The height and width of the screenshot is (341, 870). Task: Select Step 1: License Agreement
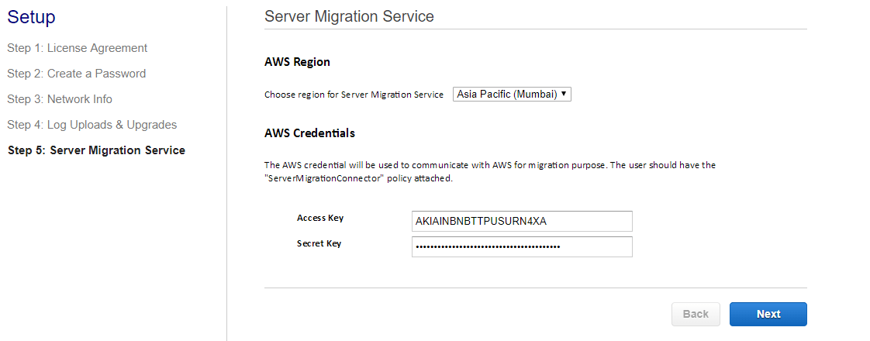[x=77, y=48]
